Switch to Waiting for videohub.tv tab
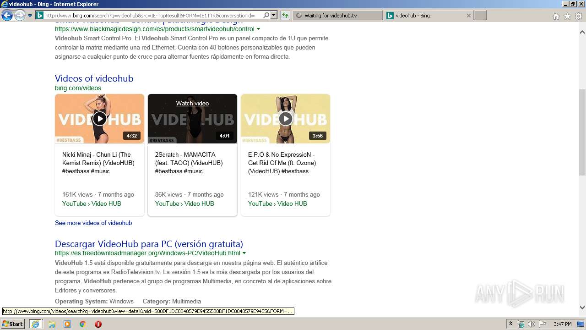The height and width of the screenshot is (330, 586). tap(337, 16)
